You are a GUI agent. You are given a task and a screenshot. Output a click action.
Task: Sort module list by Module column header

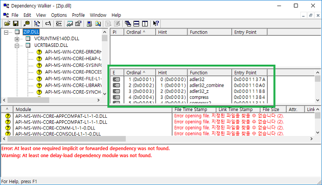pyautogui.click(x=93, y=110)
